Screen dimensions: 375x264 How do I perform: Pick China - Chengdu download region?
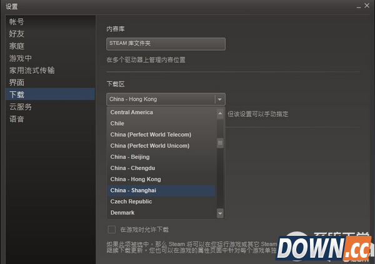161,168
